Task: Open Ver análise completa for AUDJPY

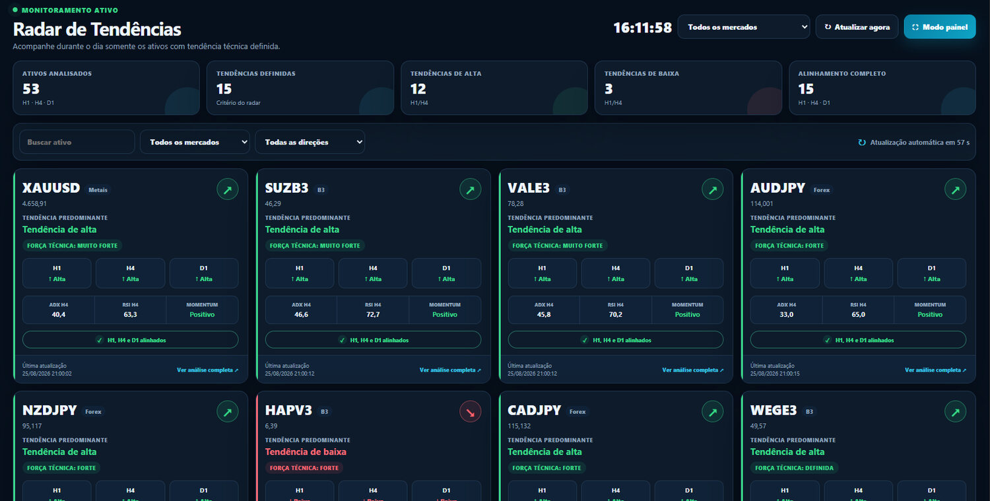Action: (935, 370)
